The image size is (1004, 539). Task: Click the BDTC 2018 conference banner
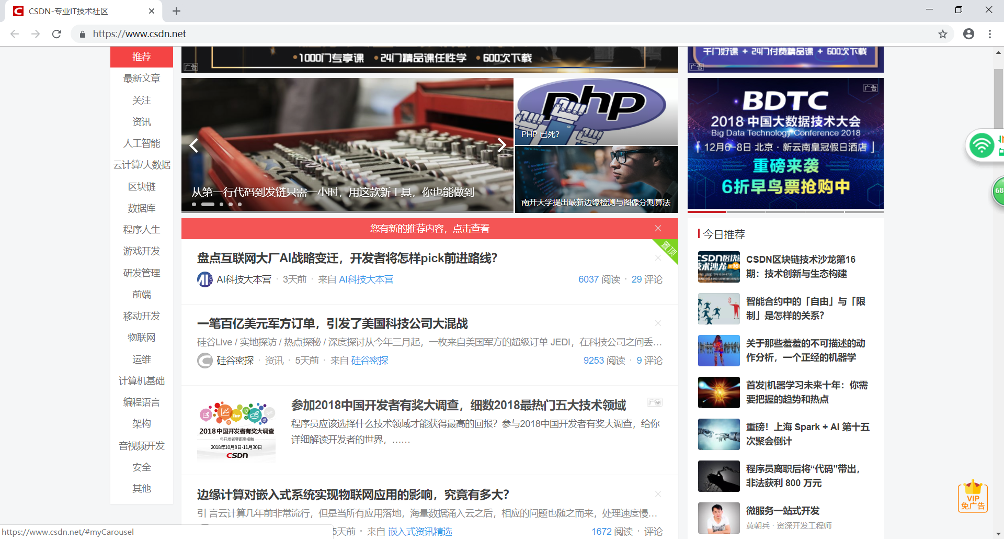[785, 144]
